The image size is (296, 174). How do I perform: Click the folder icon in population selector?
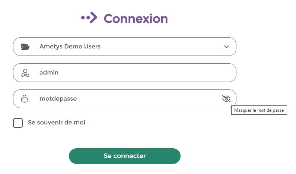point(25,47)
